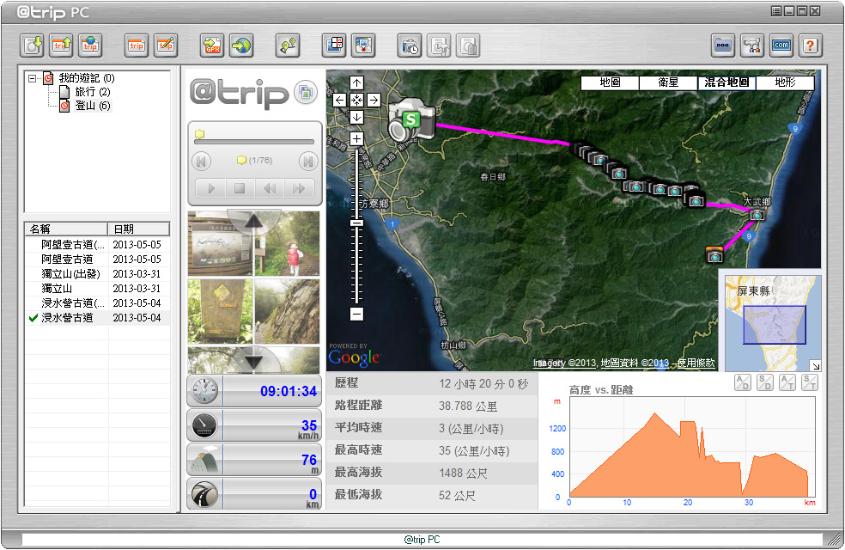
Task: Open the yellow sign stone marker thumbnail
Action: pyautogui.click(x=221, y=311)
